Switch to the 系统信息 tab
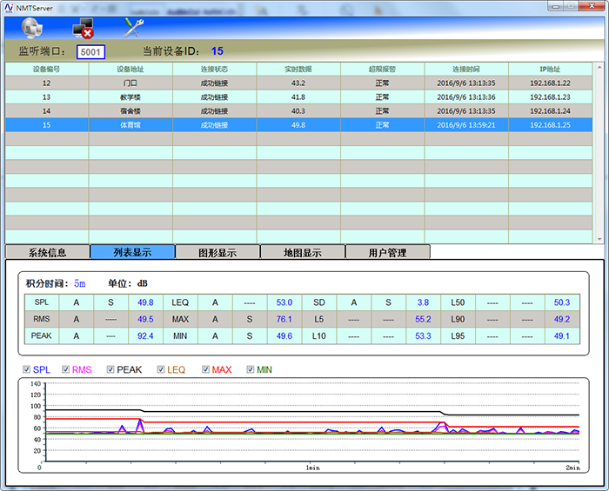This screenshot has height=491, width=609. coord(47,253)
